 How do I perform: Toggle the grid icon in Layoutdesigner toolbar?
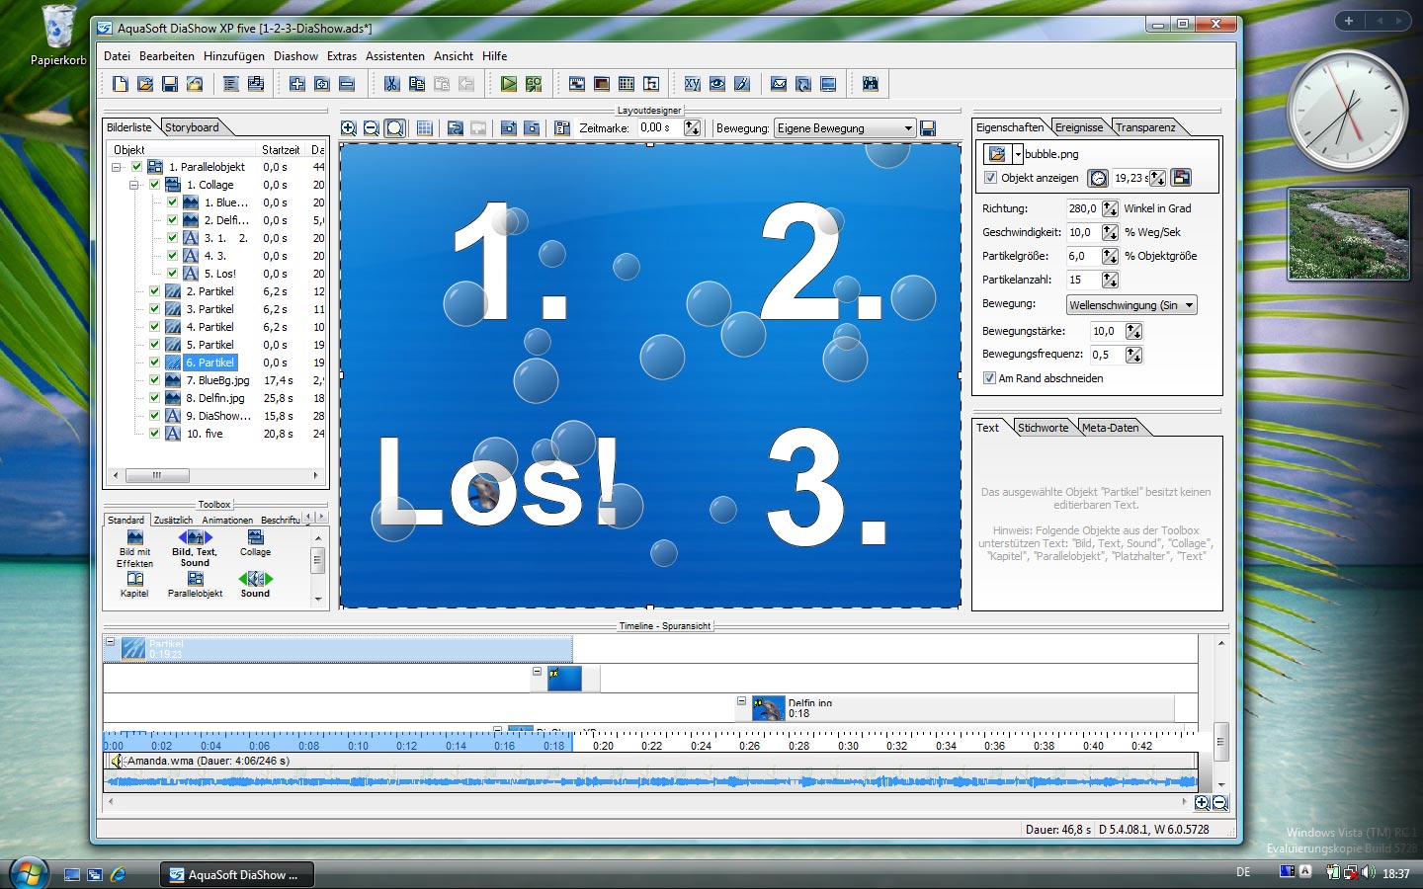coord(425,128)
